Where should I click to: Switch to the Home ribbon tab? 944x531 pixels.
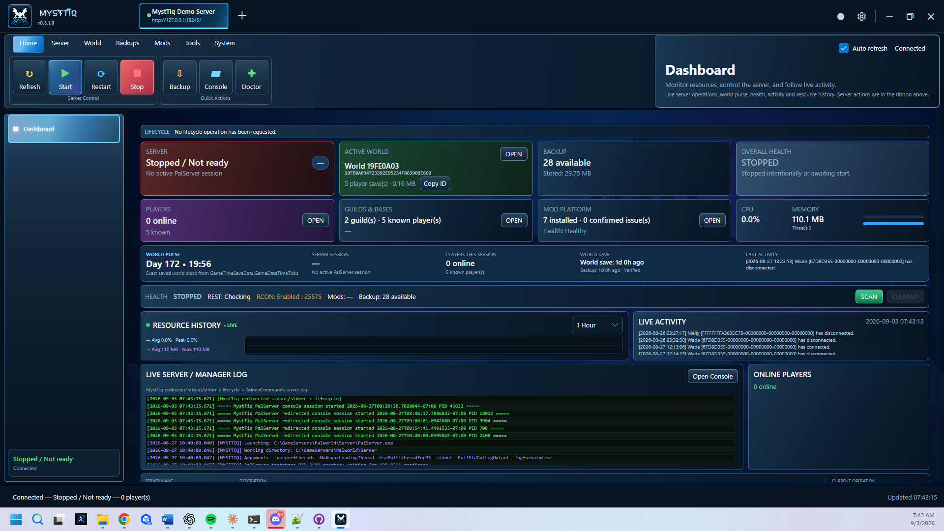coord(28,43)
